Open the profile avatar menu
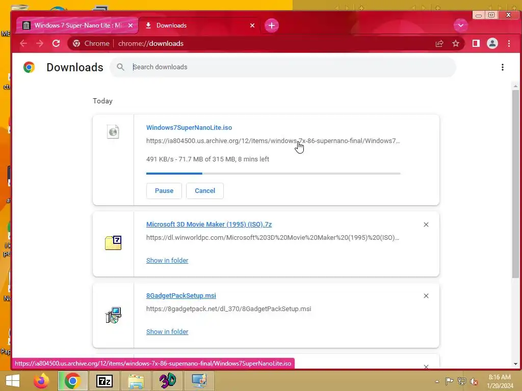522x391 pixels. [492, 43]
